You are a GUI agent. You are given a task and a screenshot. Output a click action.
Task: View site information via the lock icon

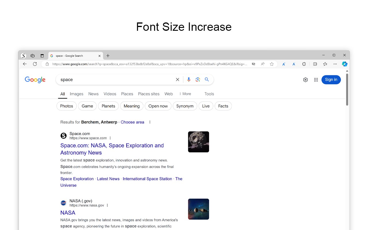(x=47, y=64)
